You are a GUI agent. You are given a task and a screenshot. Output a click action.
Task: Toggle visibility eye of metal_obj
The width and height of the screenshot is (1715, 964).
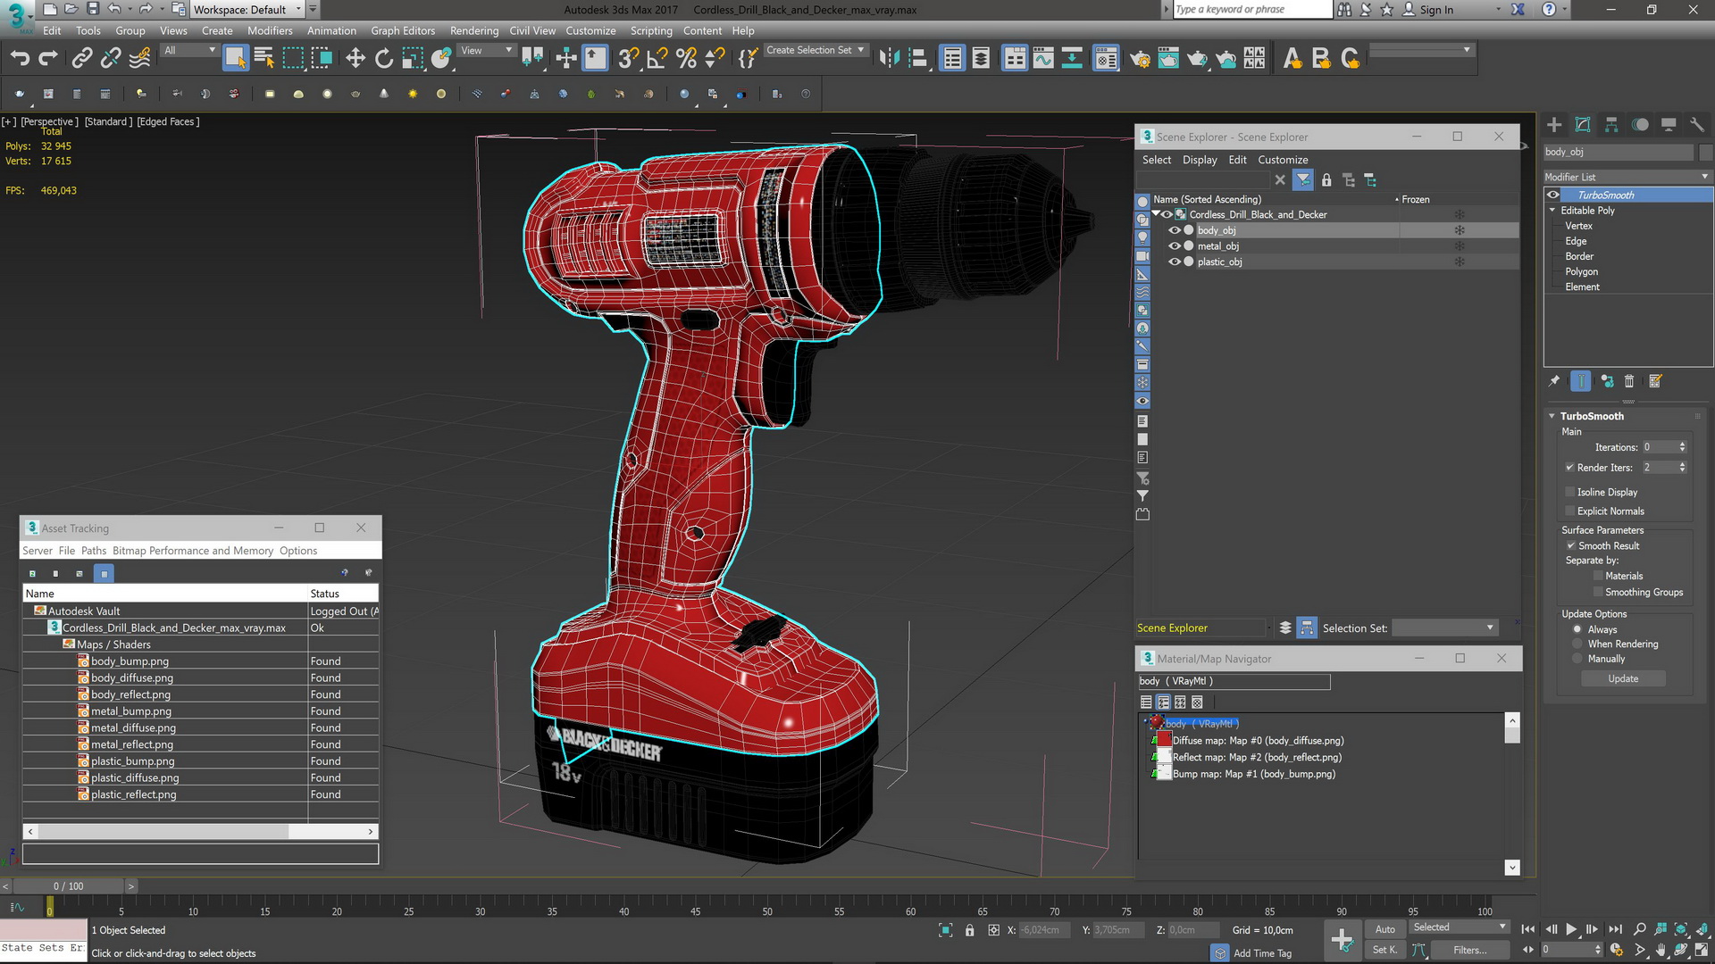coord(1175,246)
